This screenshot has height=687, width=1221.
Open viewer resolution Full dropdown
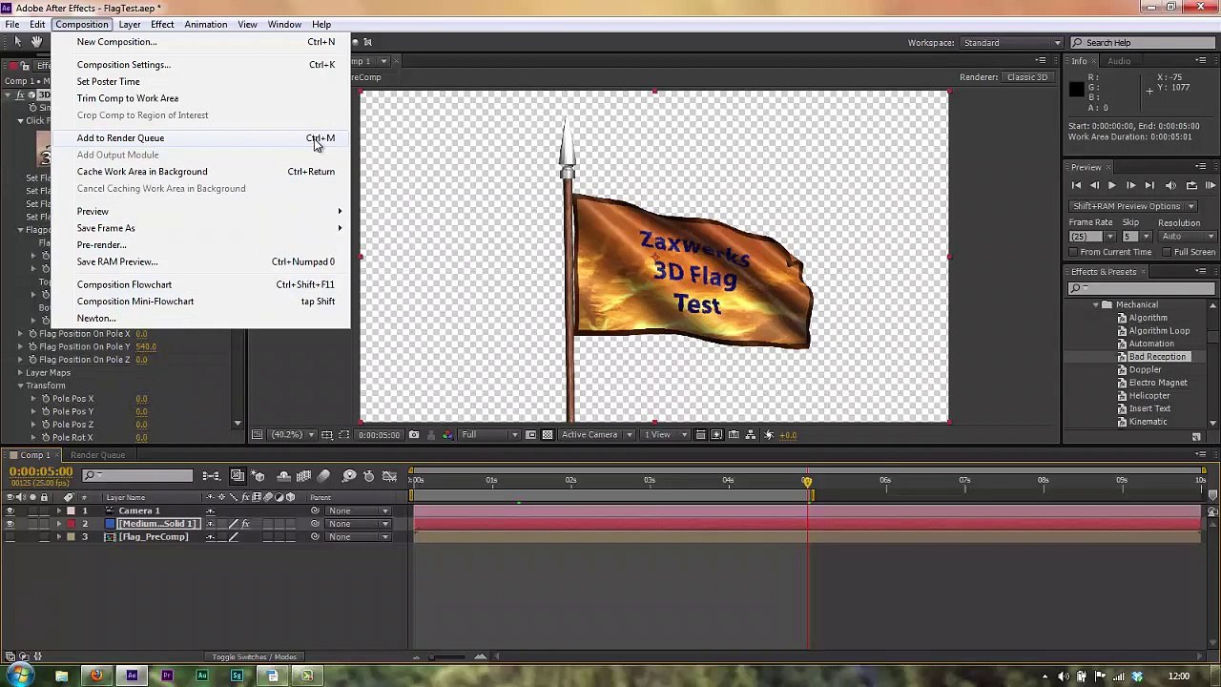(490, 435)
